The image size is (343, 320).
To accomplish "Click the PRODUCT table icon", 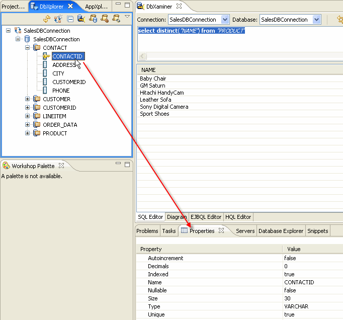I will (37, 133).
